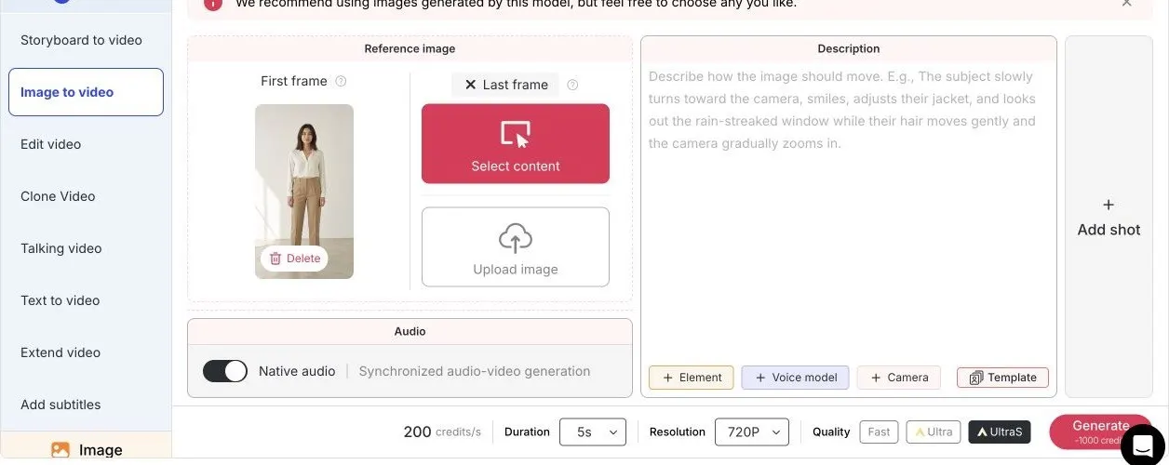1169x465 pixels.
Task: Open the Duration 5s dropdown
Action: [593, 432]
